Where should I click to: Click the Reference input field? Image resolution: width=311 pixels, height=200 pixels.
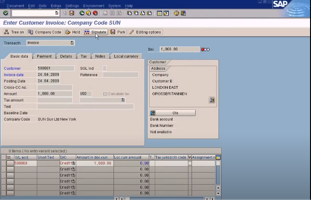point(120,75)
